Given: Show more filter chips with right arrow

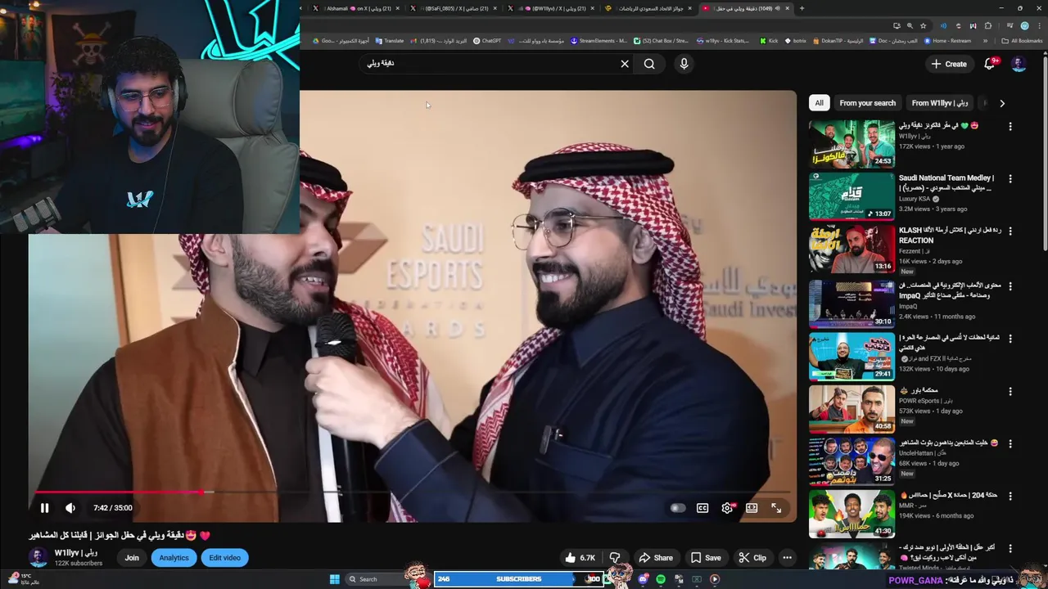Looking at the screenshot, I should click(x=1002, y=103).
